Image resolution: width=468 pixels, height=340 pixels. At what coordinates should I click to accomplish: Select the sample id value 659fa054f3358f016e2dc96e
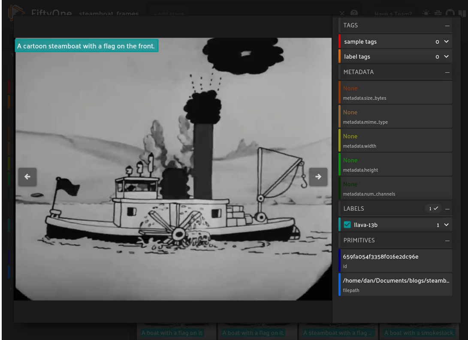[x=380, y=256]
